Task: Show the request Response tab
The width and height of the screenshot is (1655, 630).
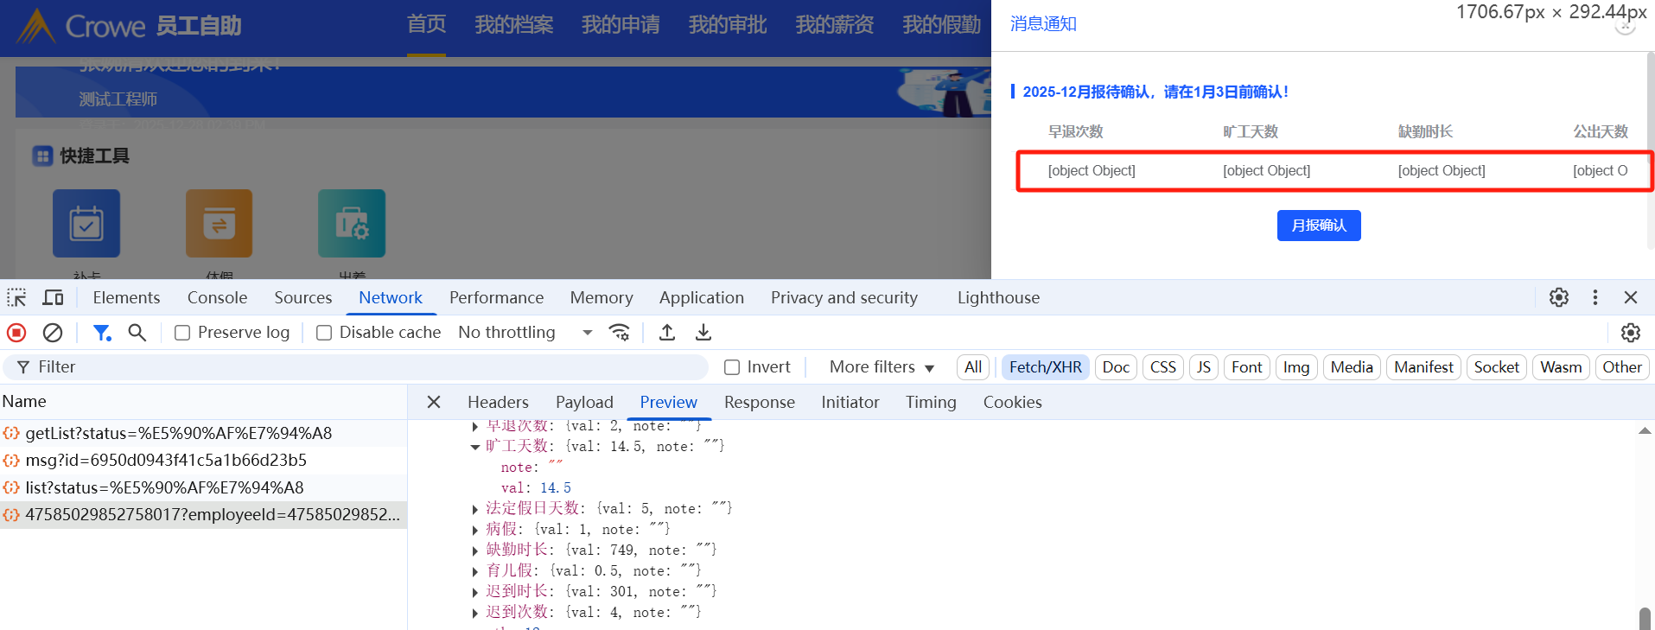Action: pos(759,403)
